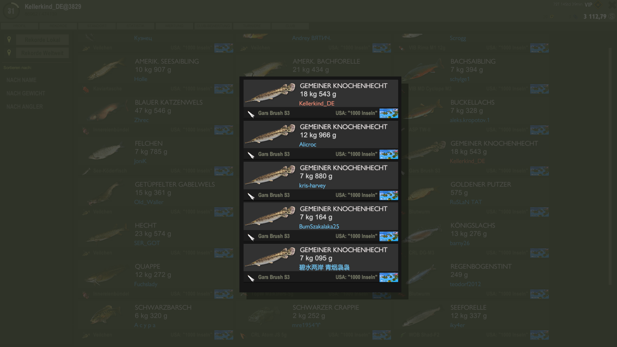
Task: Click the map thumbnail in the BumSzakalaka25 record
Action: tap(389, 236)
